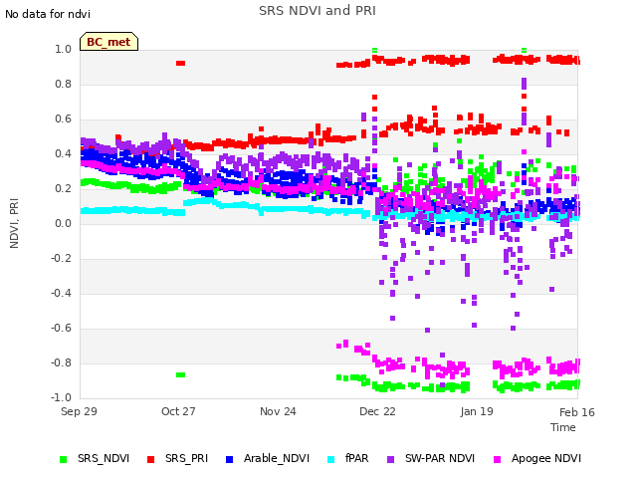Select the SRS_PRI legend label
This screenshot has height=478, width=637.
tap(186, 458)
